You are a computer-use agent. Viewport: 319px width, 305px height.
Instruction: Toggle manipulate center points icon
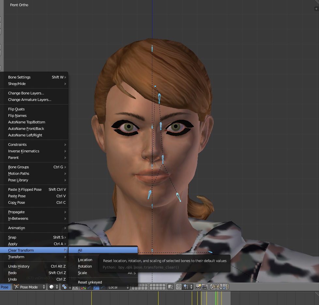click(x=75, y=287)
